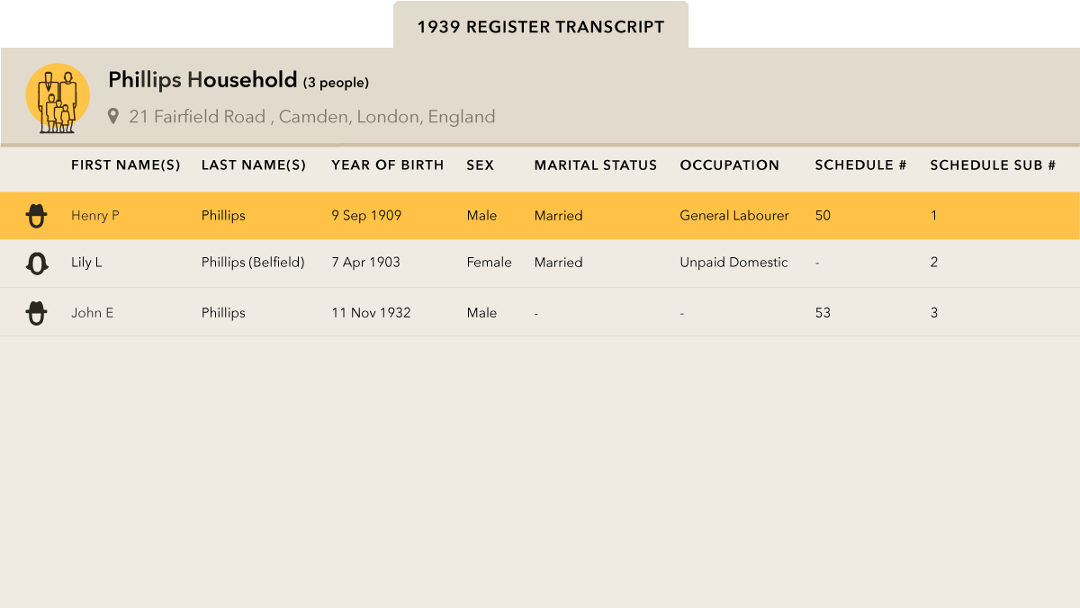The width and height of the screenshot is (1080, 608).
Task: Click the Marital Status column header
Action: (596, 165)
